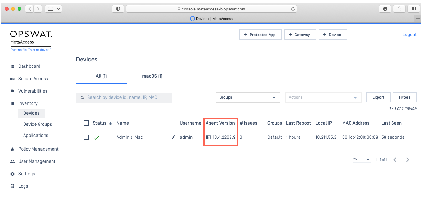Collapse the Inventory menu
424x199 pixels.
coord(28,103)
